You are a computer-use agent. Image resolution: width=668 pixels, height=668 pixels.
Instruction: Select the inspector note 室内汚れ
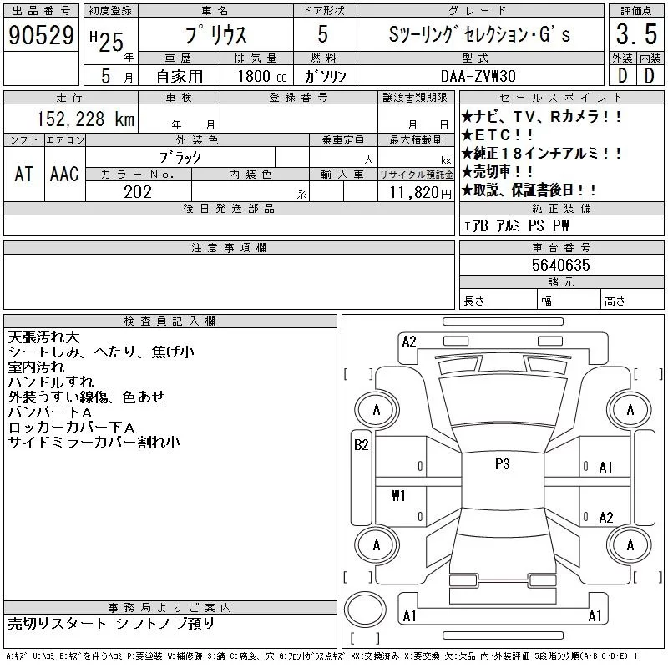coord(36,367)
